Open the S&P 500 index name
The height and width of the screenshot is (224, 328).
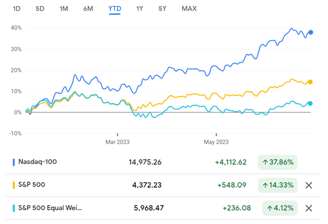[32, 185]
